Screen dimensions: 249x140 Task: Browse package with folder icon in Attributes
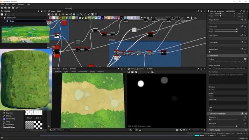[245, 59]
